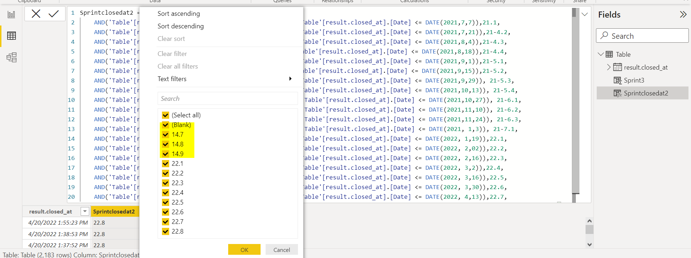This screenshot has height=258, width=691.
Task: Click the Fields pane Search box
Action: tap(642, 36)
